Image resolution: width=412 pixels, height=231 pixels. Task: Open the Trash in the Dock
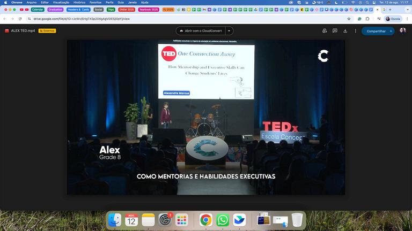tap(297, 220)
